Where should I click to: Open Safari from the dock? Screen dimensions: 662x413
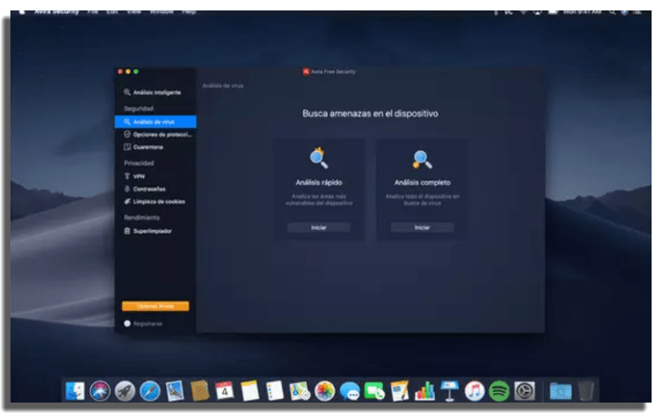pyautogui.click(x=150, y=391)
